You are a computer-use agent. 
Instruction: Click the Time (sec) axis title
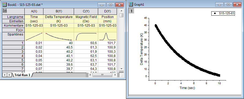pyautogui.click(x=187, y=88)
